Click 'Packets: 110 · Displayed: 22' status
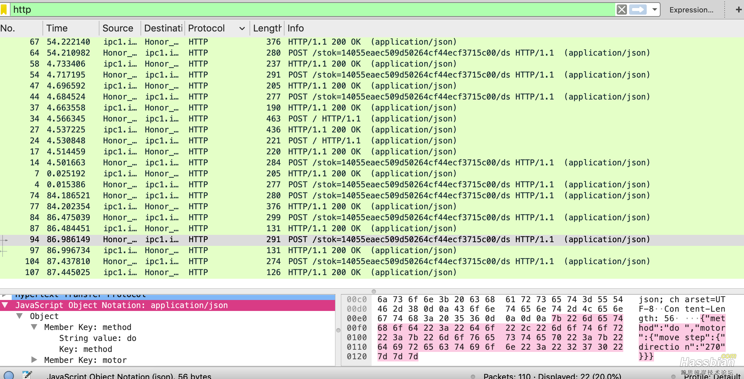744x379 pixels. click(x=552, y=376)
